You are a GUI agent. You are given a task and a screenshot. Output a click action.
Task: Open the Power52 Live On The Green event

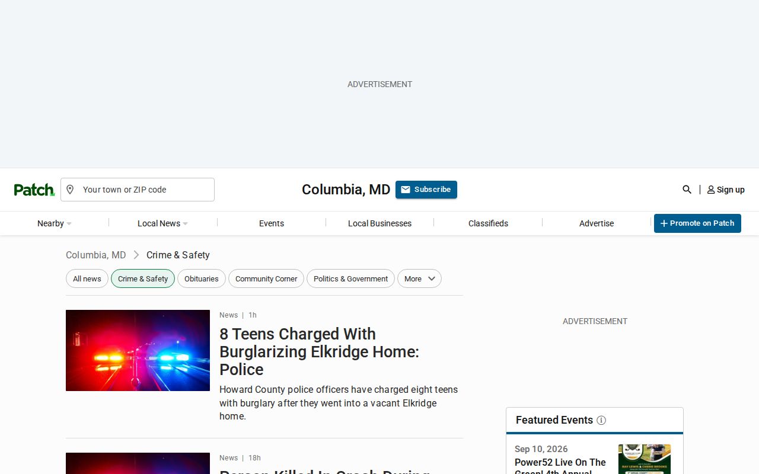(560, 466)
